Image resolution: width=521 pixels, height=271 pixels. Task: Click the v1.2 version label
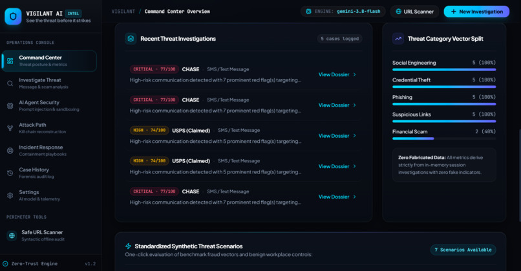coord(90,264)
